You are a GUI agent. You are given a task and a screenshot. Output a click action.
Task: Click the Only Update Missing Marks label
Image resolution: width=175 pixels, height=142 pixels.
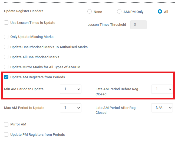point(32,37)
